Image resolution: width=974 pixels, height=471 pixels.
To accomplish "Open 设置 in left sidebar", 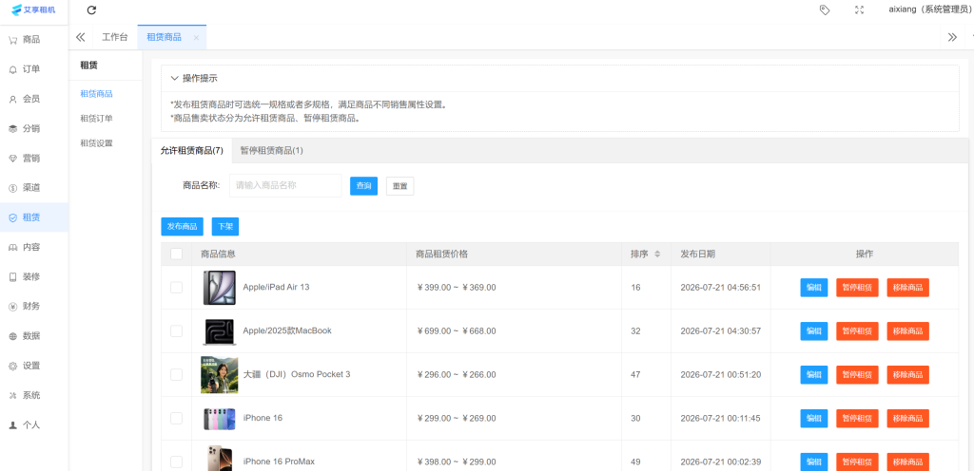I will tap(34, 366).
